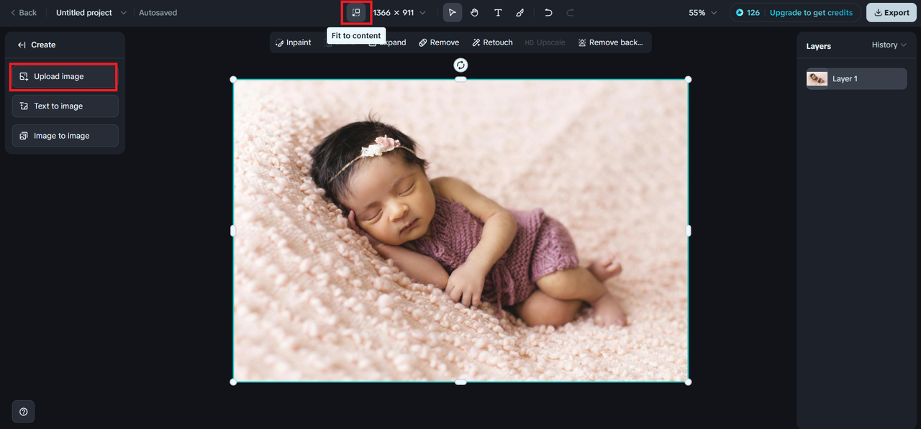Click the right edge middle handle
The width and height of the screenshot is (921, 429).
[x=688, y=231]
